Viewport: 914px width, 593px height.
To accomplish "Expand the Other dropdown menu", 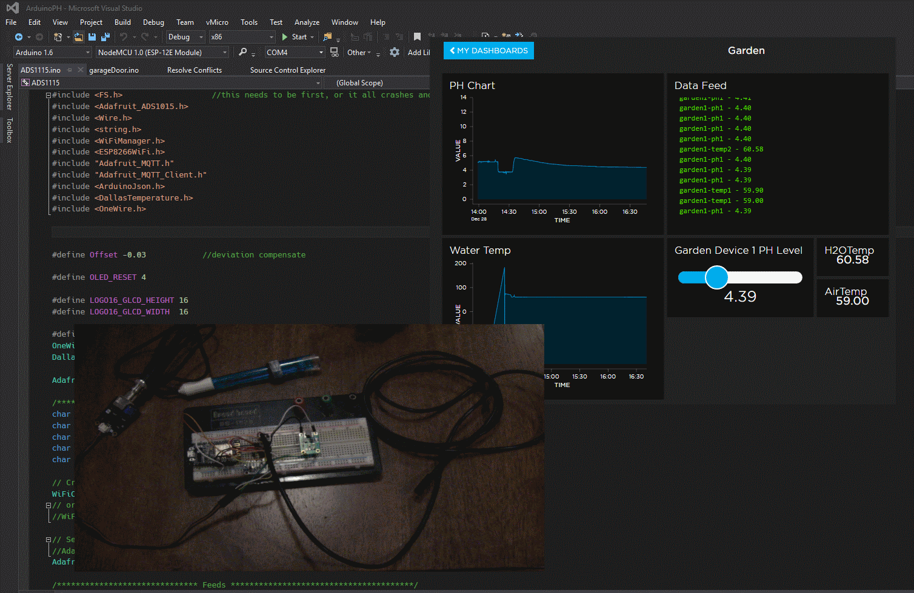I will tap(359, 53).
